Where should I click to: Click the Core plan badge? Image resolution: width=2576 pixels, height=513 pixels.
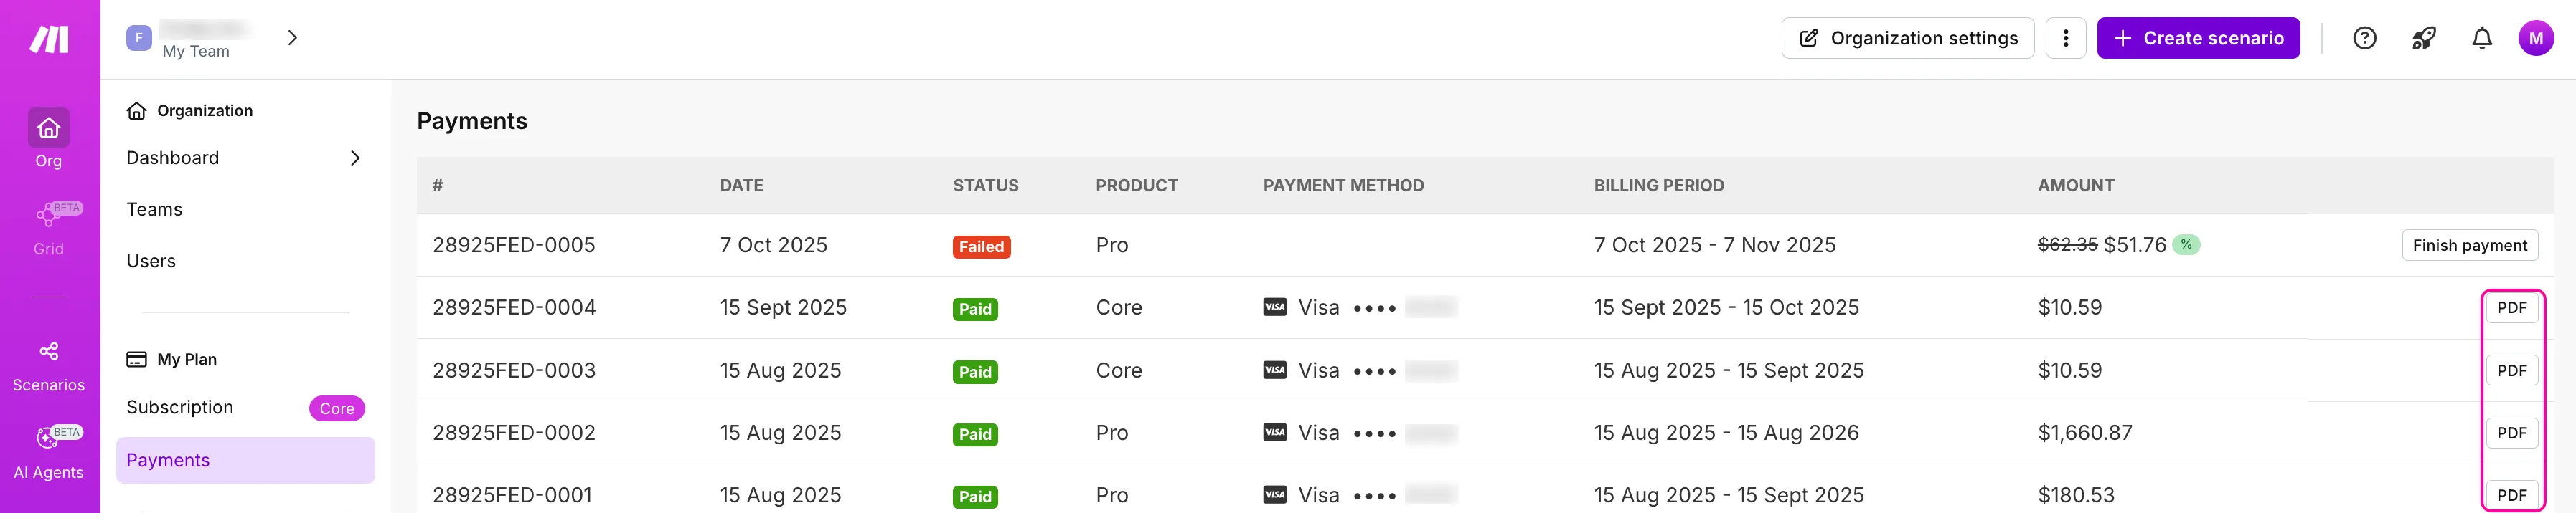(x=337, y=408)
